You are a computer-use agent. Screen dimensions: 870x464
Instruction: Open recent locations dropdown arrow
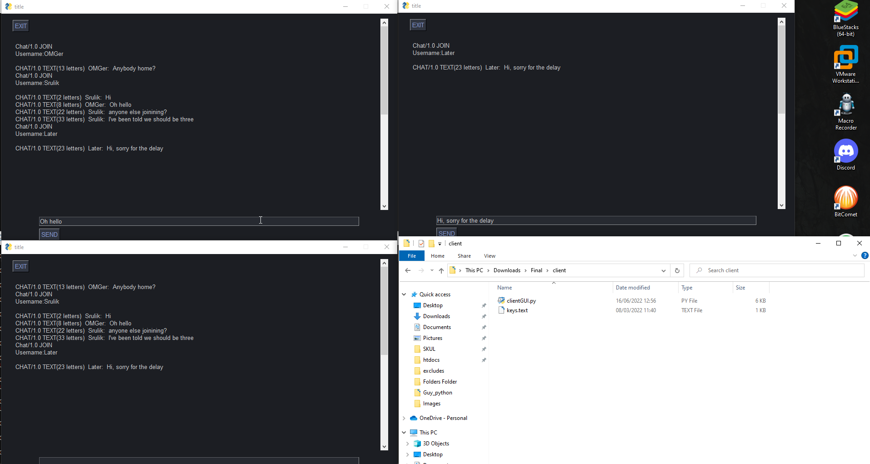pyautogui.click(x=431, y=270)
